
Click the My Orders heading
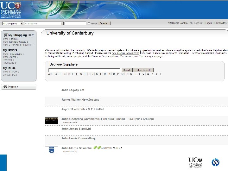tap(10, 50)
